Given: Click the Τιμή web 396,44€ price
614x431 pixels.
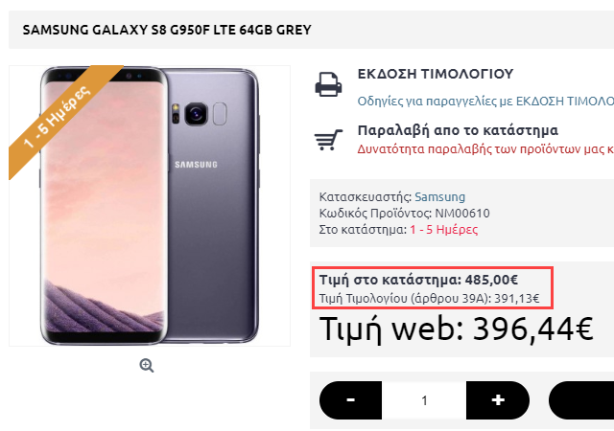Looking at the screenshot, I should pos(457,329).
